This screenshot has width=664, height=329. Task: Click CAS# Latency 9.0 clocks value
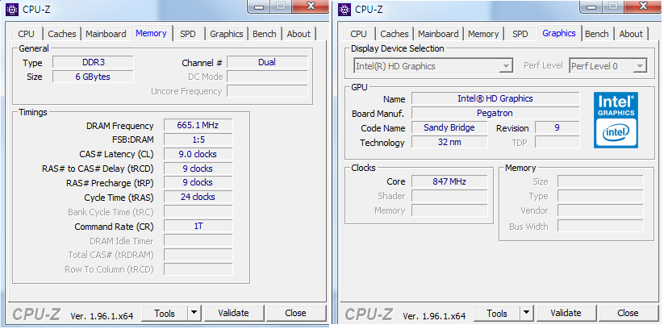click(198, 155)
